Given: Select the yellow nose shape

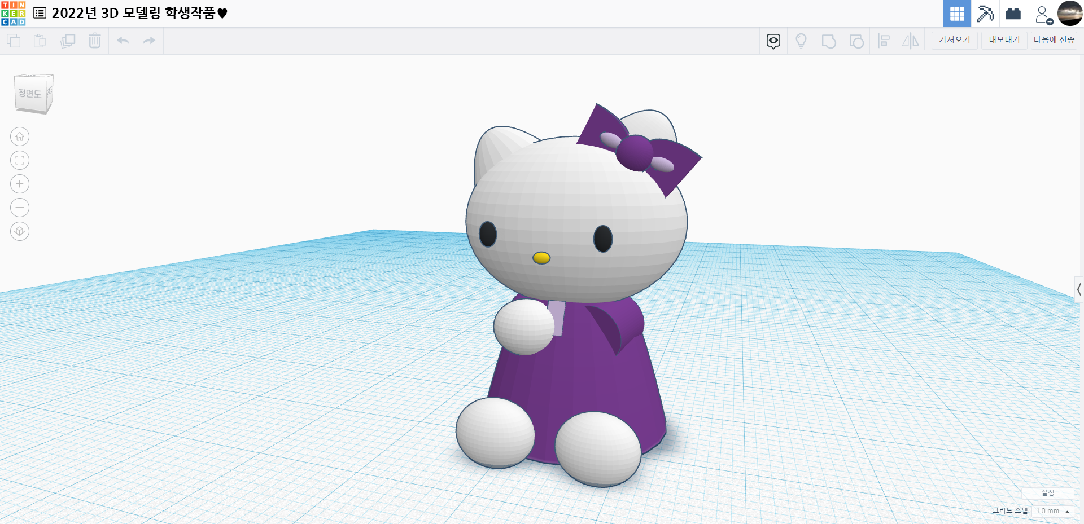Looking at the screenshot, I should 541,258.
